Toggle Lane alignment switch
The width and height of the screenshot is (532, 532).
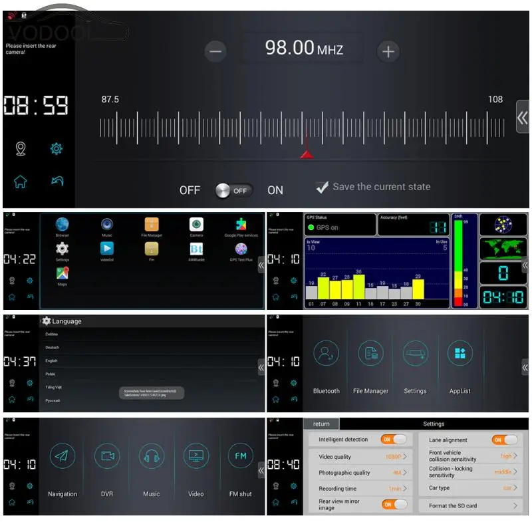click(x=505, y=440)
